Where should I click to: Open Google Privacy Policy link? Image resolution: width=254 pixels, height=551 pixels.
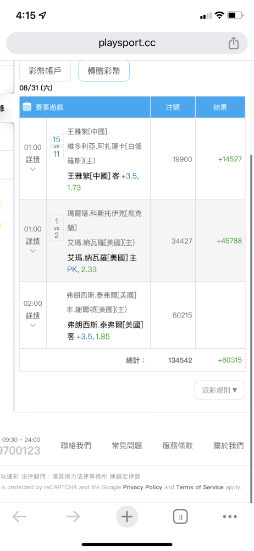[x=142, y=487]
